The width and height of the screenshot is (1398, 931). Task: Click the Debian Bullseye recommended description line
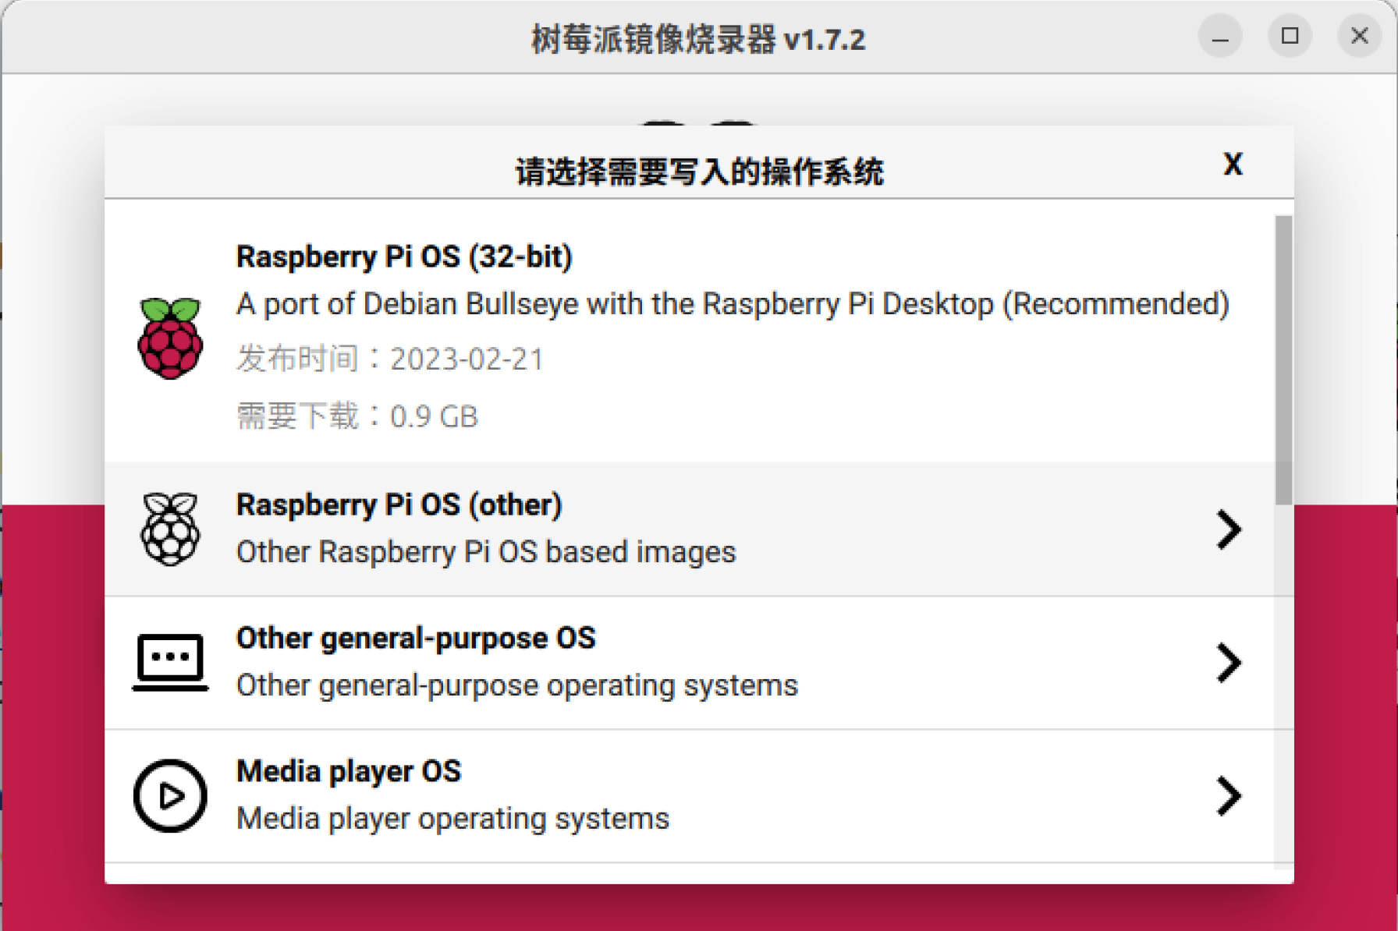click(x=733, y=304)
